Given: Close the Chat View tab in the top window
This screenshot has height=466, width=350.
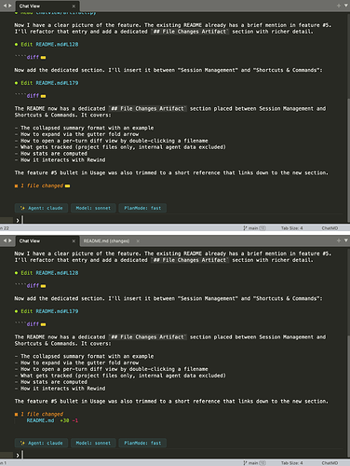Looking at the screenshot, I should pos(74,6).
